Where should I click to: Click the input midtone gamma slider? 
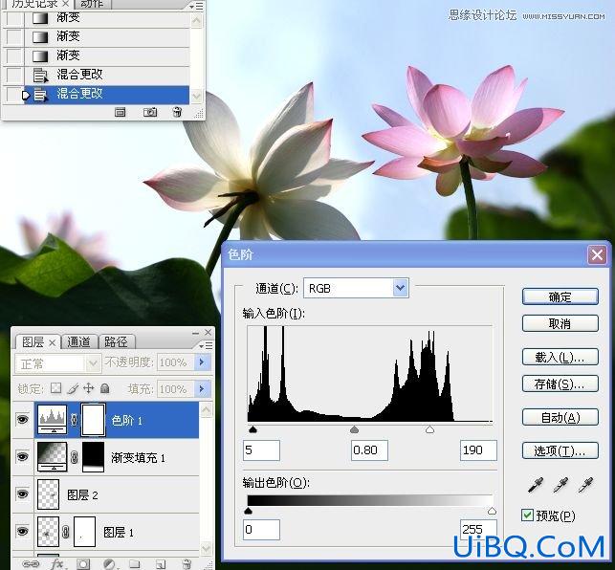click(x=354, y=429)
